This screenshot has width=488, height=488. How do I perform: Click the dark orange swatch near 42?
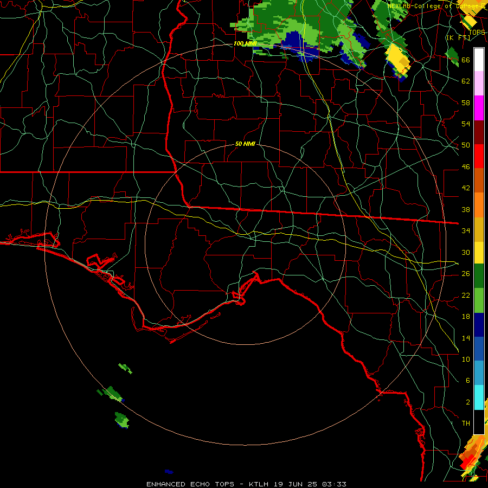(x=479, y=180)
